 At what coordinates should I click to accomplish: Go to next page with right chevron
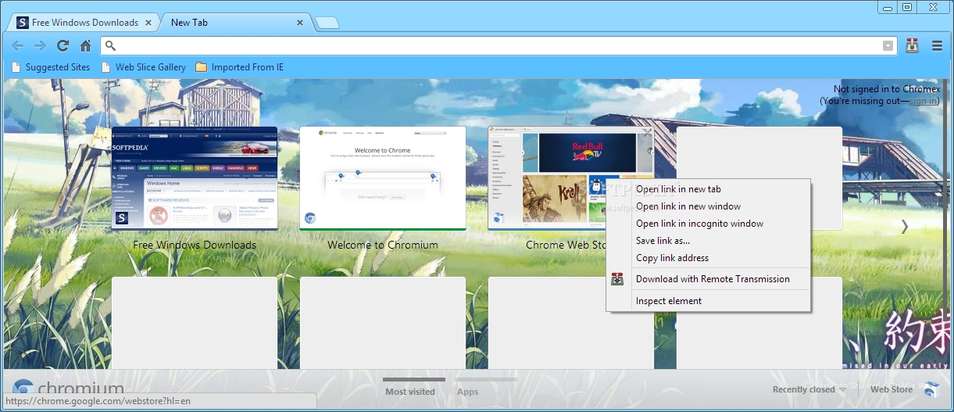tap(905, 227)
